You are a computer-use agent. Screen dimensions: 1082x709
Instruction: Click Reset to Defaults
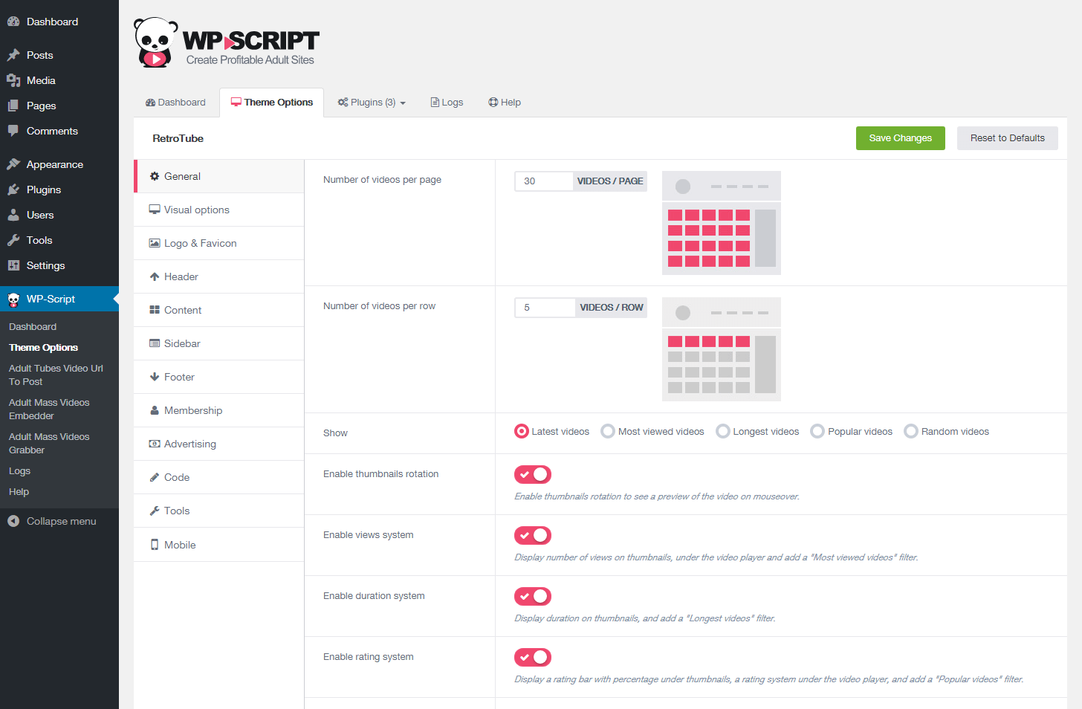click(1007, 138)
